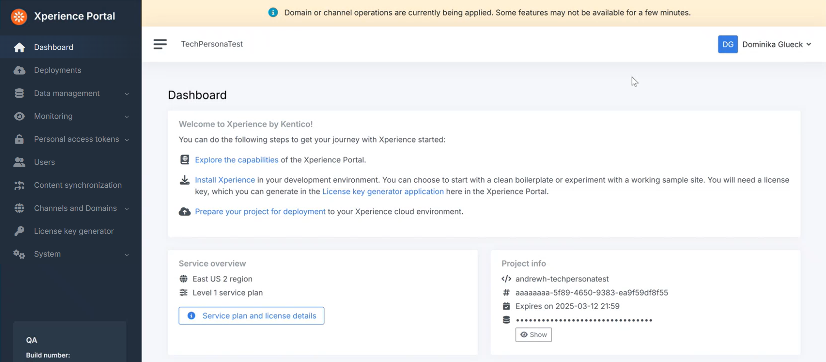Follow the License key generator application link
Viewport: 826px width, 362px height.
coord(383,191)
